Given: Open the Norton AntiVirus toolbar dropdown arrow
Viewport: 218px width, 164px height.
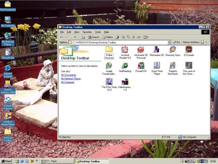Looking at the screenshot, I should [206, 42].
